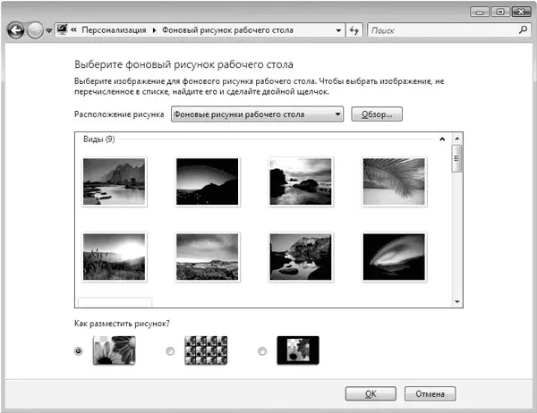Minimize the window
The width and height of the screenshot is (537, 413).
(x=480, y=12)
